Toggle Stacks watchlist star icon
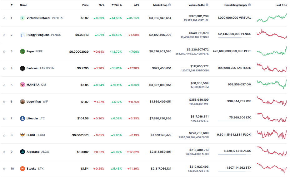The width and height of the screenshot is (290, 178). tap(4, 169)
